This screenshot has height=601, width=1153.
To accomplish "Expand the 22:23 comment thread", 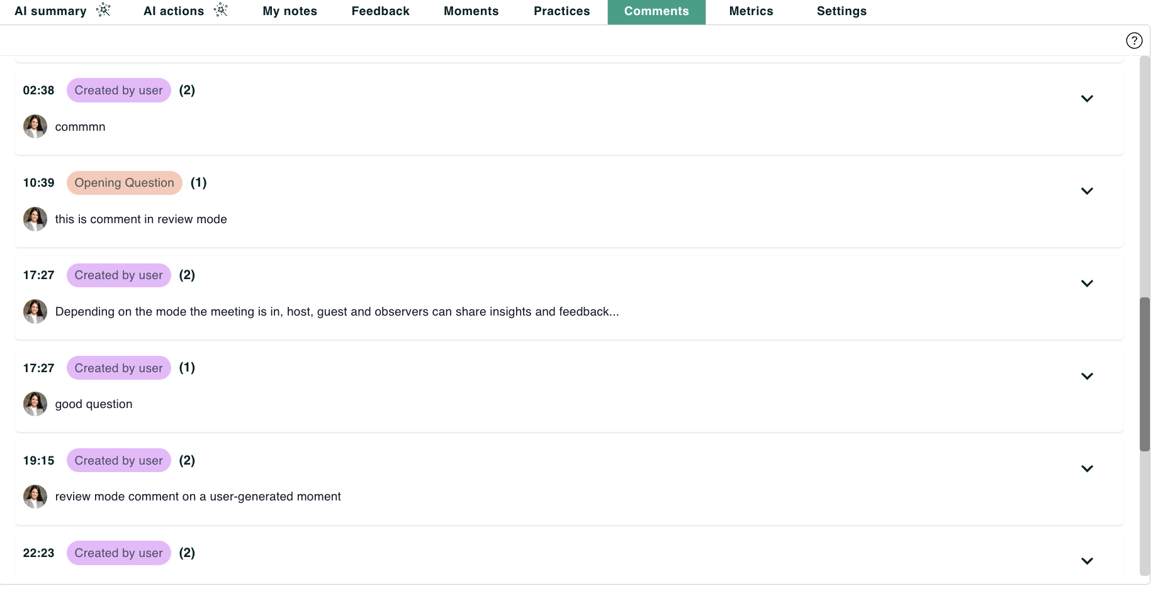I will tap(1087, 560).
